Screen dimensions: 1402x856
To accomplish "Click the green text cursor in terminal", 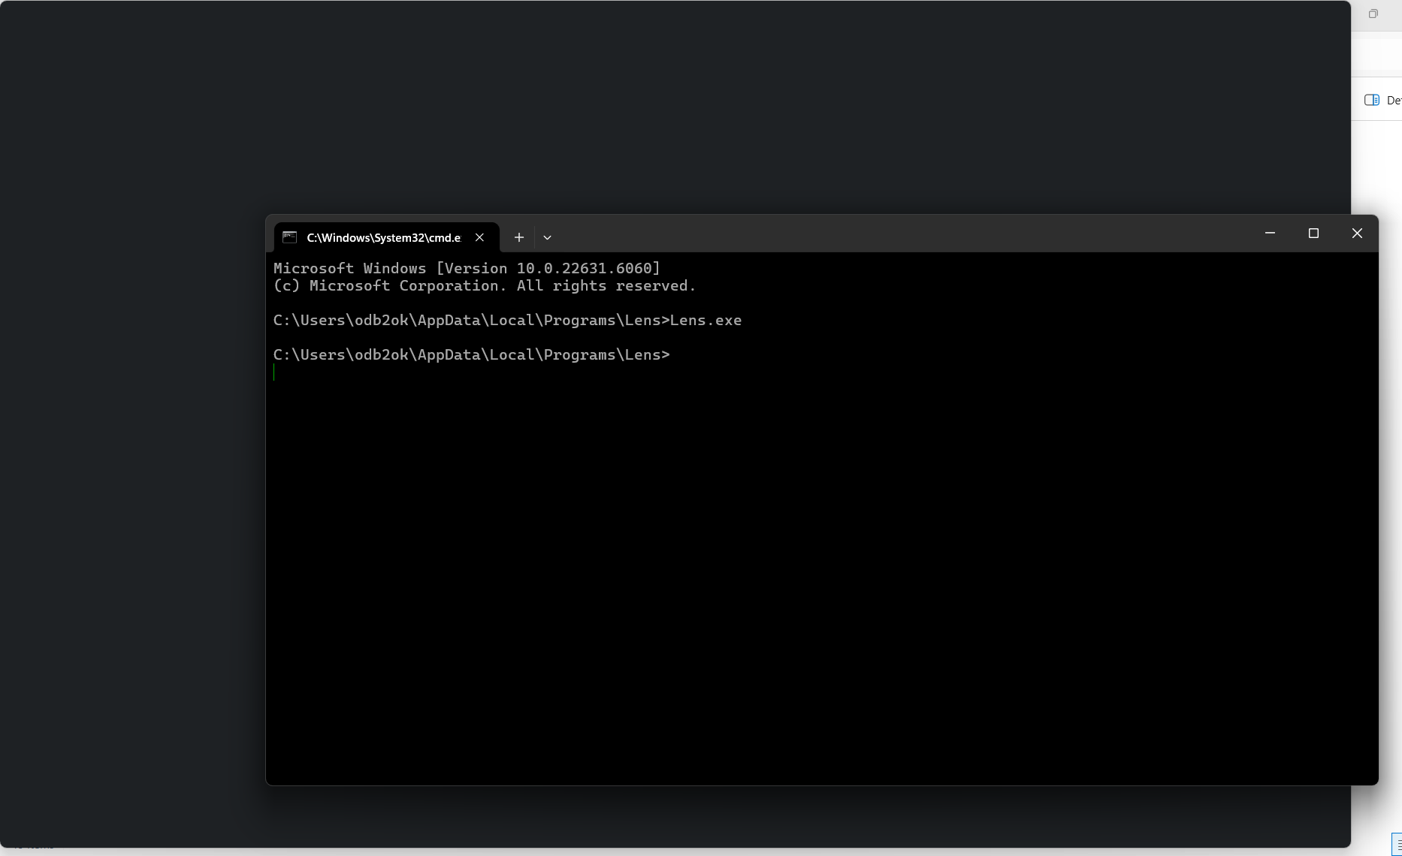I will pyautogui.click(x=274, y=372).
